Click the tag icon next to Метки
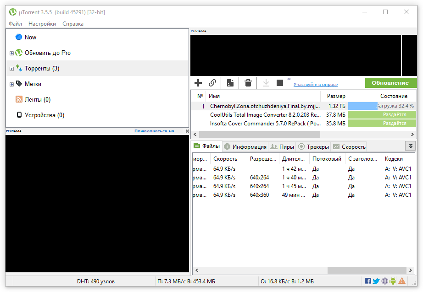 (19, 84)
